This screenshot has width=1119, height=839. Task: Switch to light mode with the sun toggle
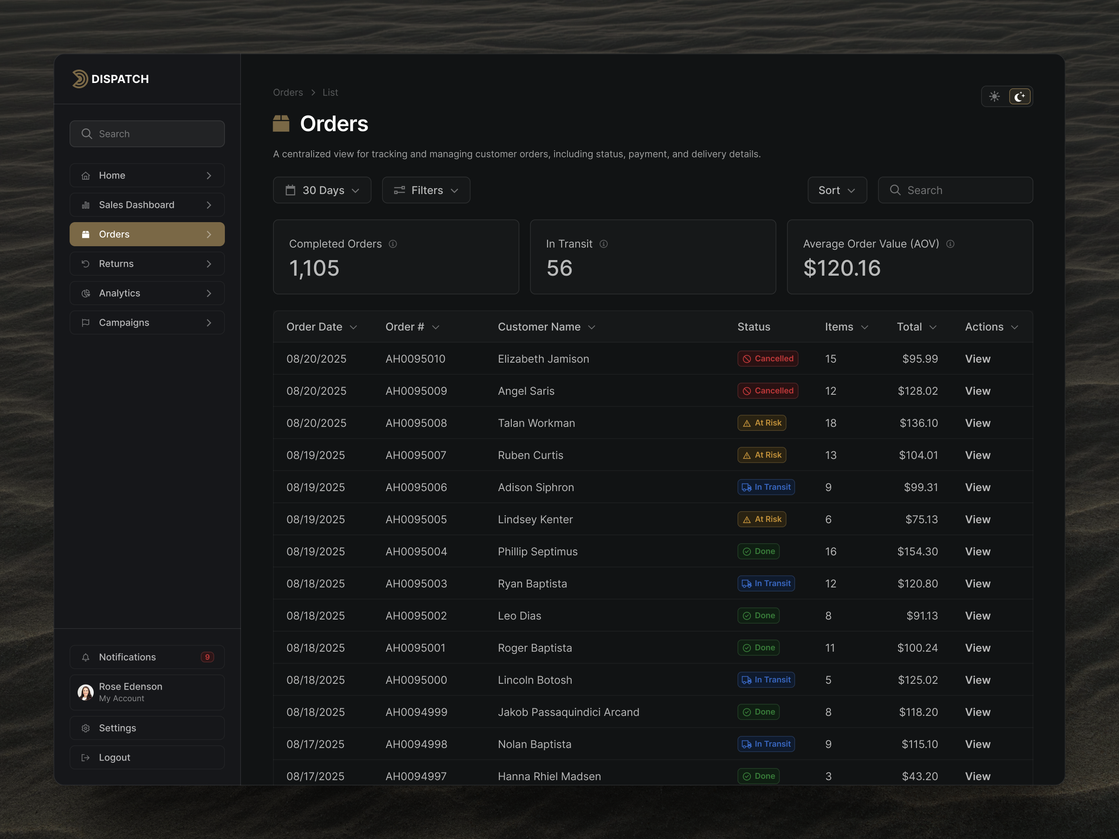994,96
